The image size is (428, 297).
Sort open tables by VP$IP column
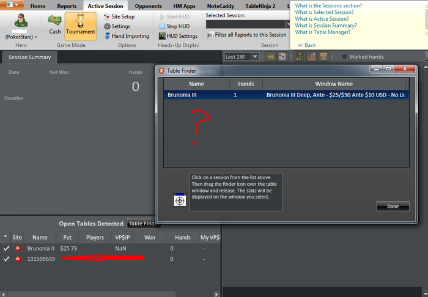coord(122,238)
